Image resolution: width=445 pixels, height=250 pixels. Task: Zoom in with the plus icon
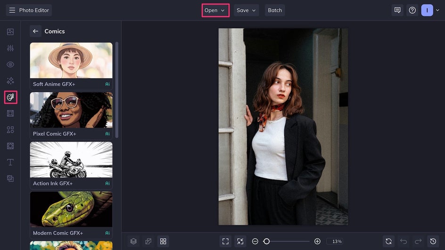pyautogui.click(x=317, y=241)
